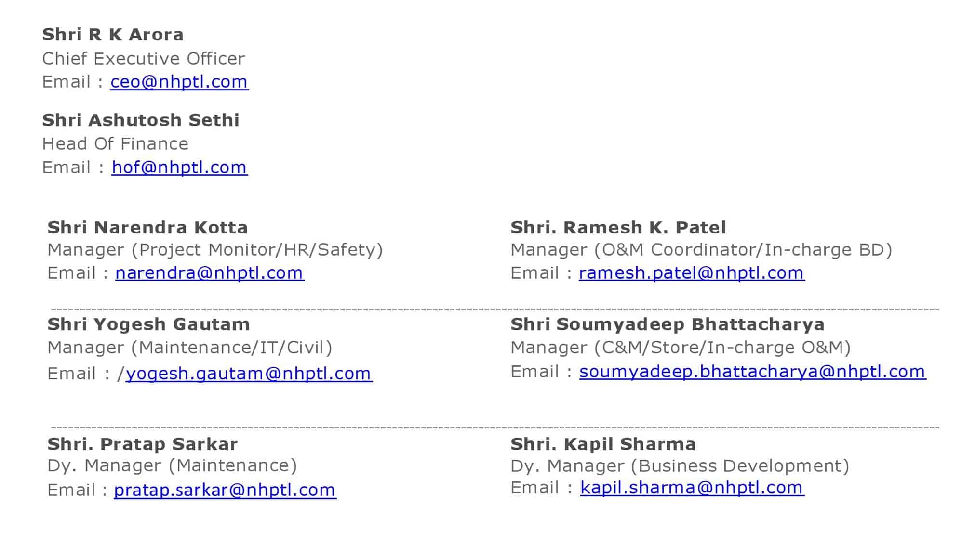Click Manager (Maintenance/IT/Civil) designation text
Screen dimensions: 975x543
click(190, 348)
